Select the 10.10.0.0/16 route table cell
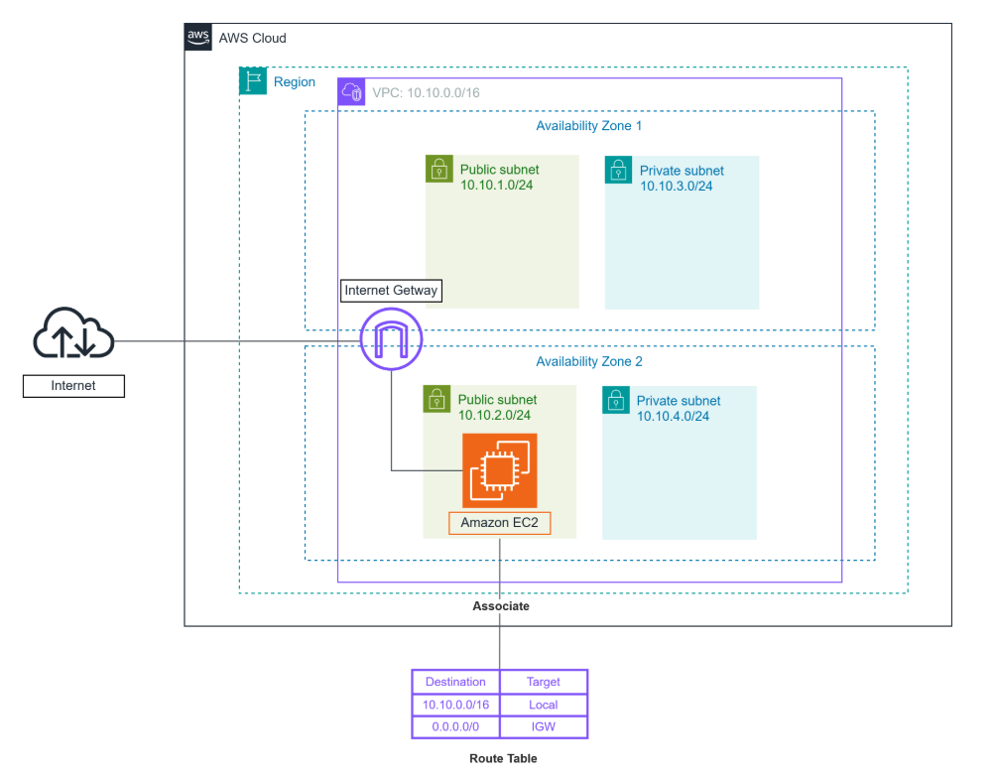This screenshot has height=775, width=997. click(x=456, y=706)
